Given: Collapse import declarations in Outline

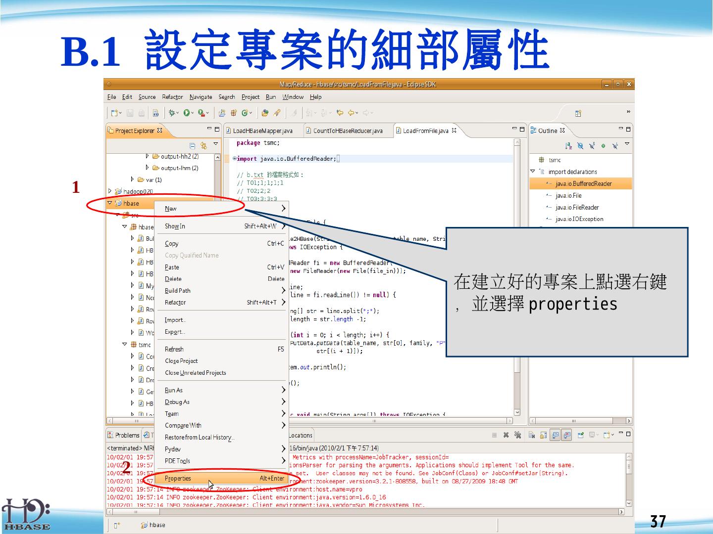Looking at the screenshot, I should click(x=533, y=172).
